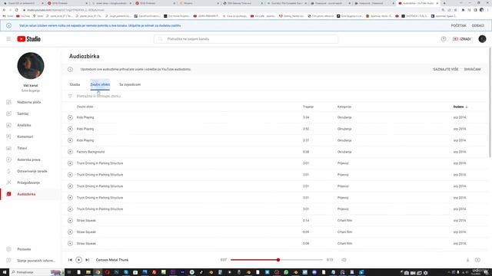Screen dimensions: 492x276
Task: Click the channel profile picture in sidebar
Action: 31,66
